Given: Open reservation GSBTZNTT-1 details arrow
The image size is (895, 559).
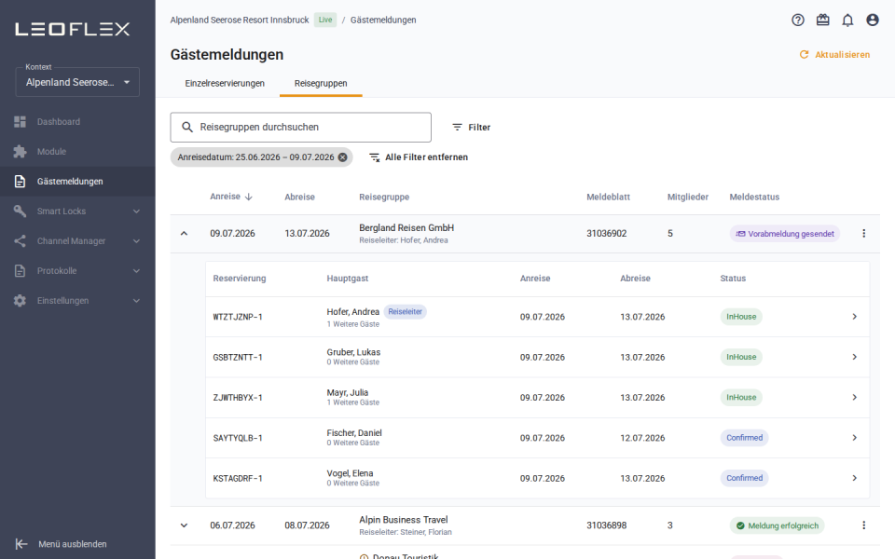Looking at the screenshot, I should (x=855, y=357).
